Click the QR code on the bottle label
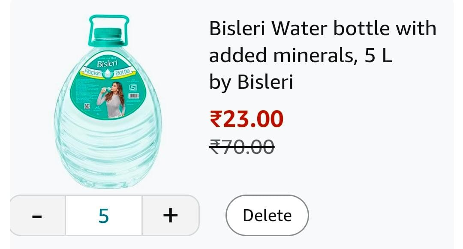Screen dimensions: 463x249 87,106
